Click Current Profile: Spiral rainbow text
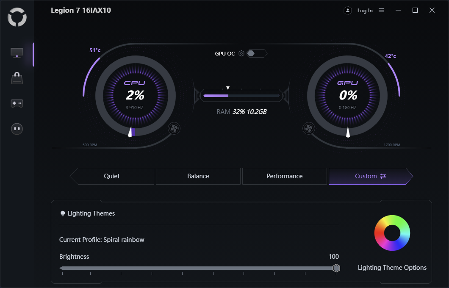The height and width of the screenshot is (288, 449). click(102, 240)
